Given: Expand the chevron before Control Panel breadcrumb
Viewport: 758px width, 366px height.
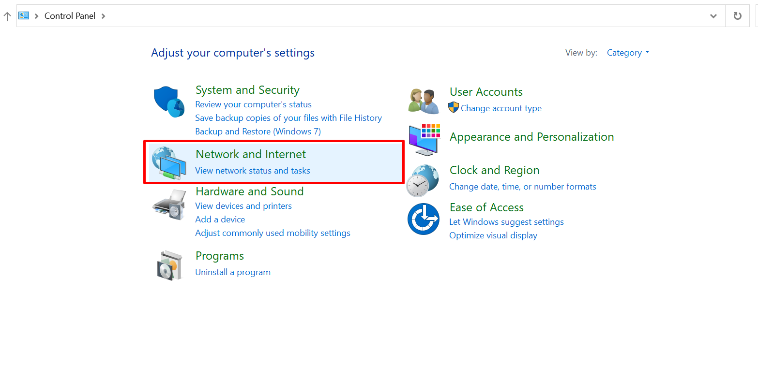Looking at the screenshot, I should tap(37, 16).
